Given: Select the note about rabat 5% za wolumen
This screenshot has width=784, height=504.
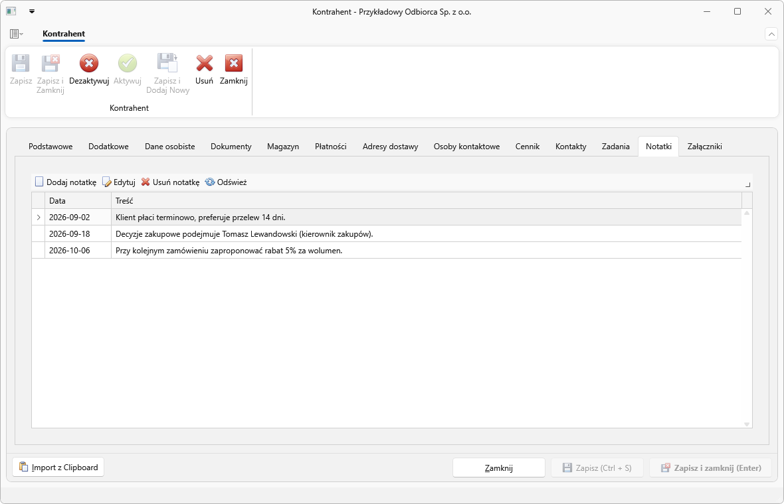Looking at the screenshot, I should click(387, 251).
